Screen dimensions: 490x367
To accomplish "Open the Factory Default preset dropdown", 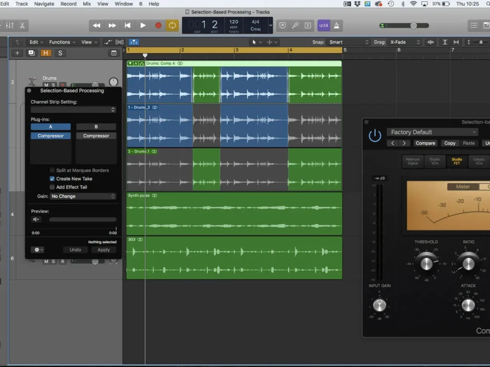I will [x=433, y=132].
